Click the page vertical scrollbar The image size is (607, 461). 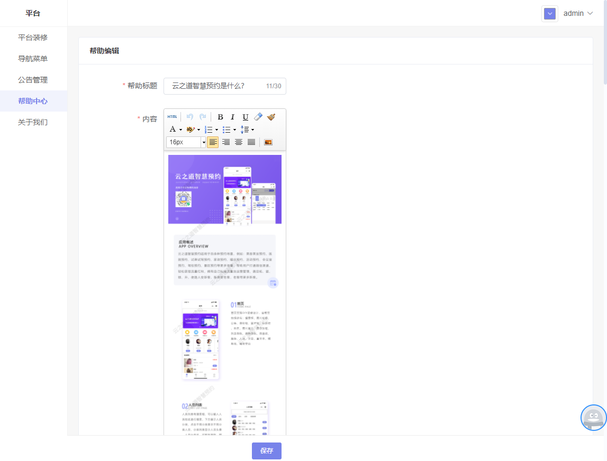point(605,42)
